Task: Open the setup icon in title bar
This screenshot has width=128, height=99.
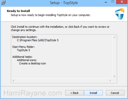Action: (3, 3)
